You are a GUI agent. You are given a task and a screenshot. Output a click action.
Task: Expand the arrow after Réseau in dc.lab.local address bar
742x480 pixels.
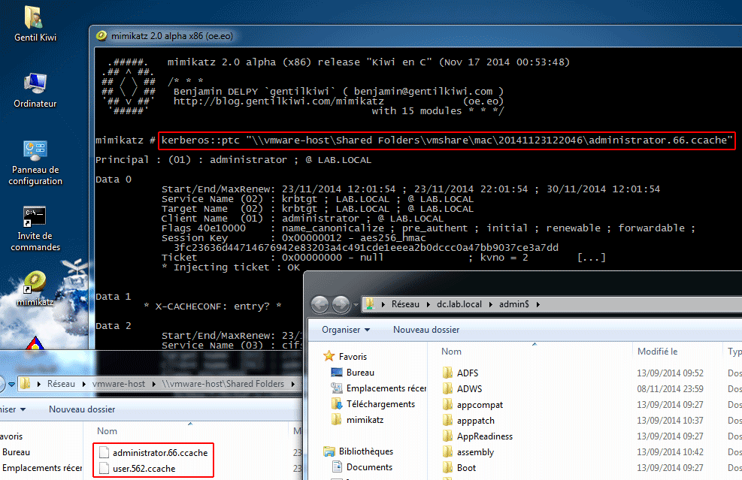pyautogui.click(x=429, y=304)
